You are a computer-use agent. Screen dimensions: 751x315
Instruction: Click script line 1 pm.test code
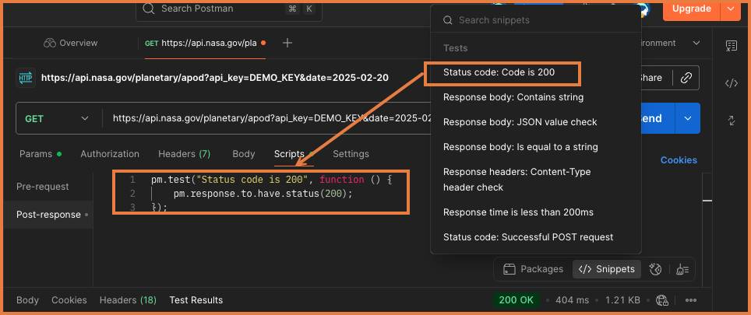point(272,180)
